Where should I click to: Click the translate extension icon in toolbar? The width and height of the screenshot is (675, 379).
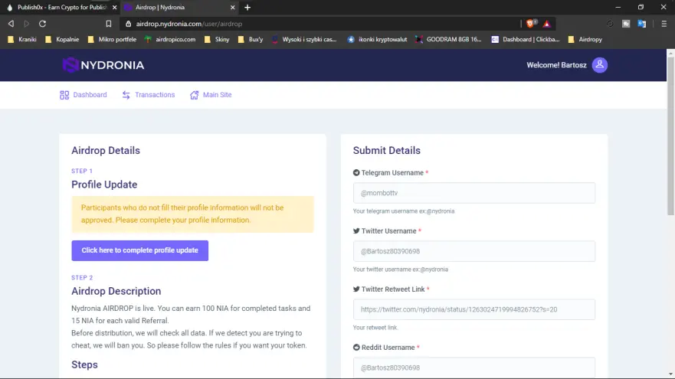click(642, 24)
